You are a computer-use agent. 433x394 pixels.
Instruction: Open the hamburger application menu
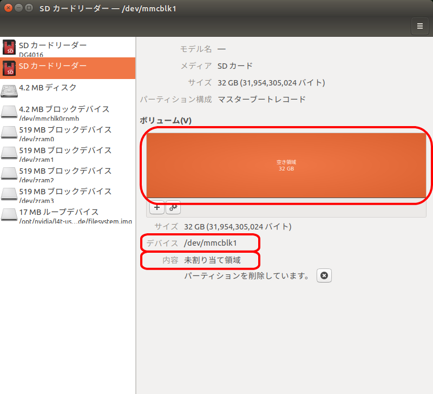coord(420,26)
